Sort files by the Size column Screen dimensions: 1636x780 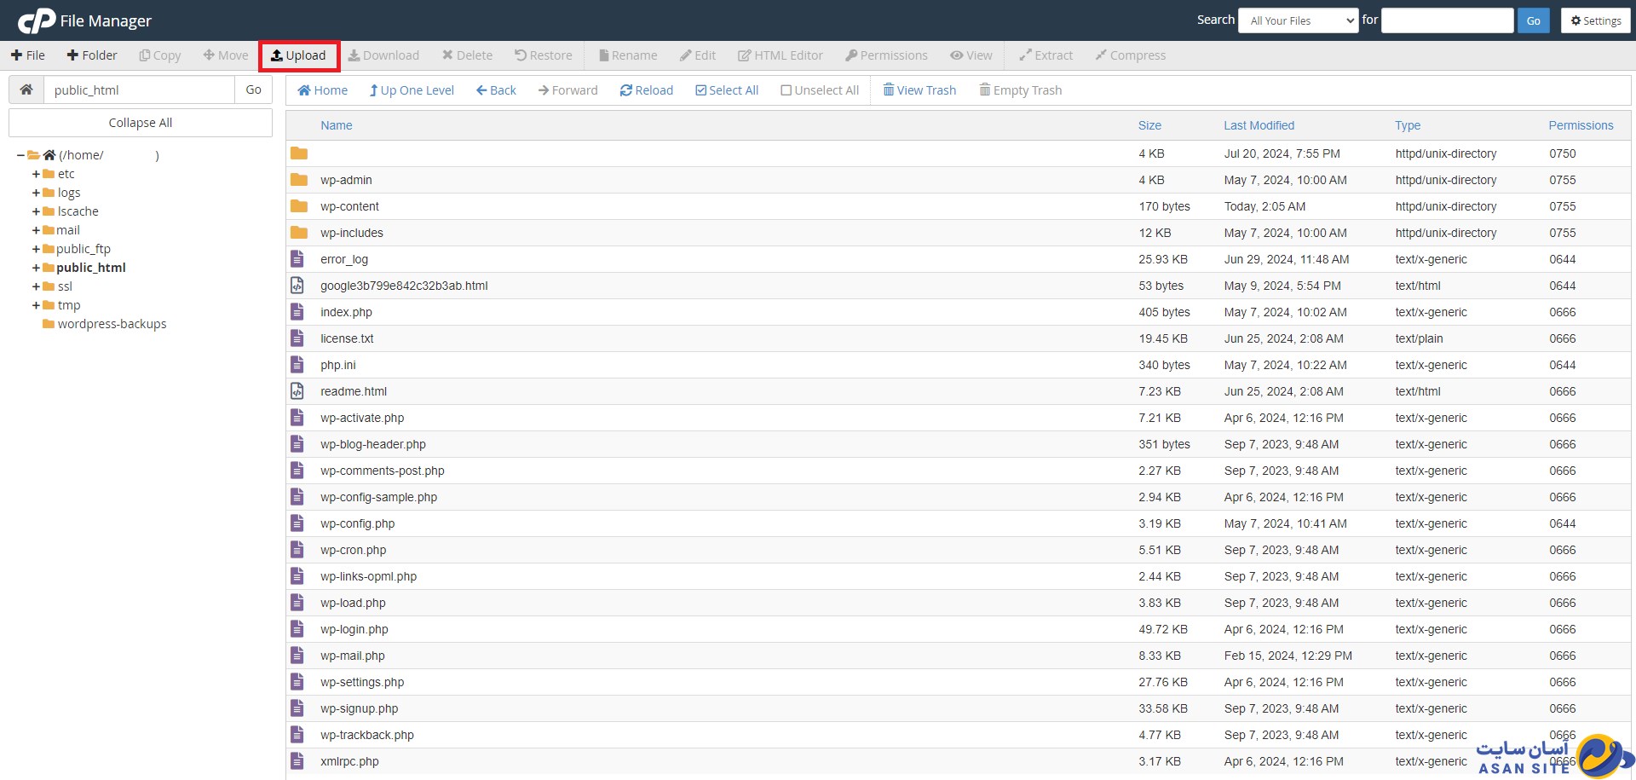point(1149,125)
